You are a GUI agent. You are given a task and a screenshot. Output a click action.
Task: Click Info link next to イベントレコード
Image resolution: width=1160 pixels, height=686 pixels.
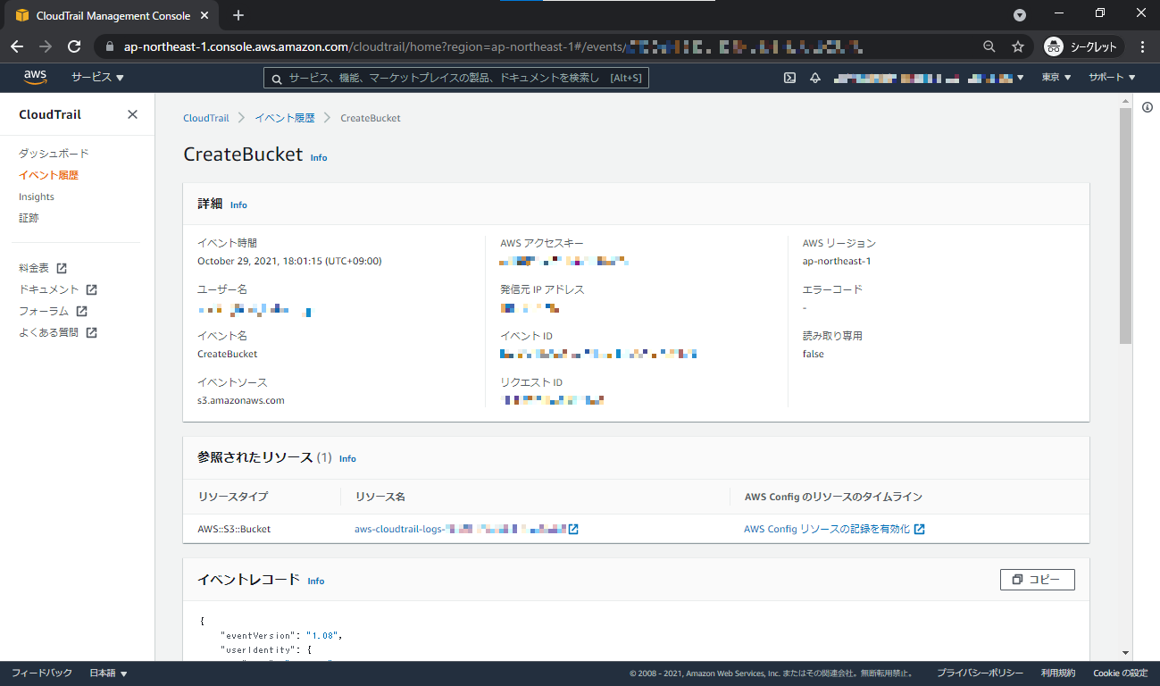tap(316, 581)
